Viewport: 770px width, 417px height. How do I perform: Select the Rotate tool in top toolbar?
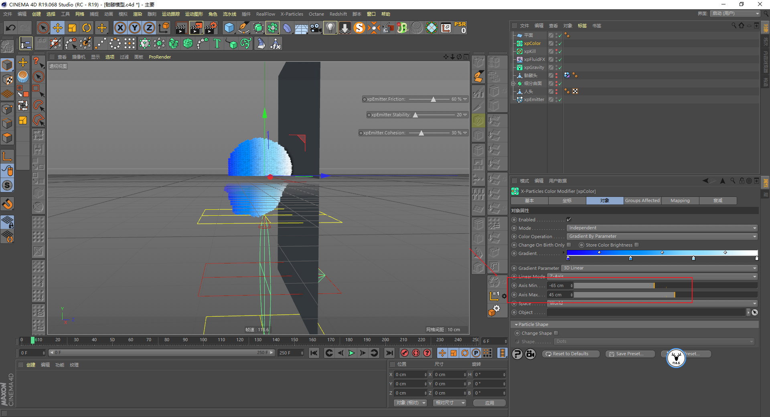click(x=87, y=28)
